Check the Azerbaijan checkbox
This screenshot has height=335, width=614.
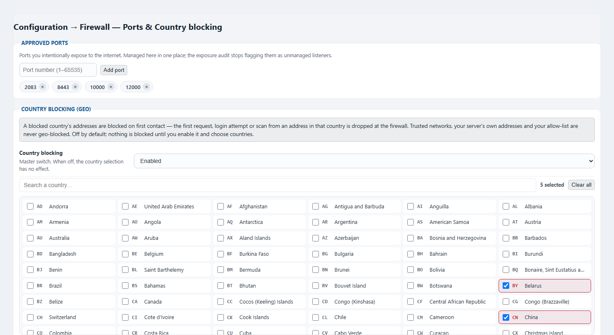(316, 238)
